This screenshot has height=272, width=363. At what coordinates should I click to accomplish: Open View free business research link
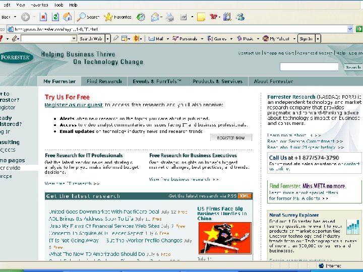pyautogui.click(x=184, y=179)
